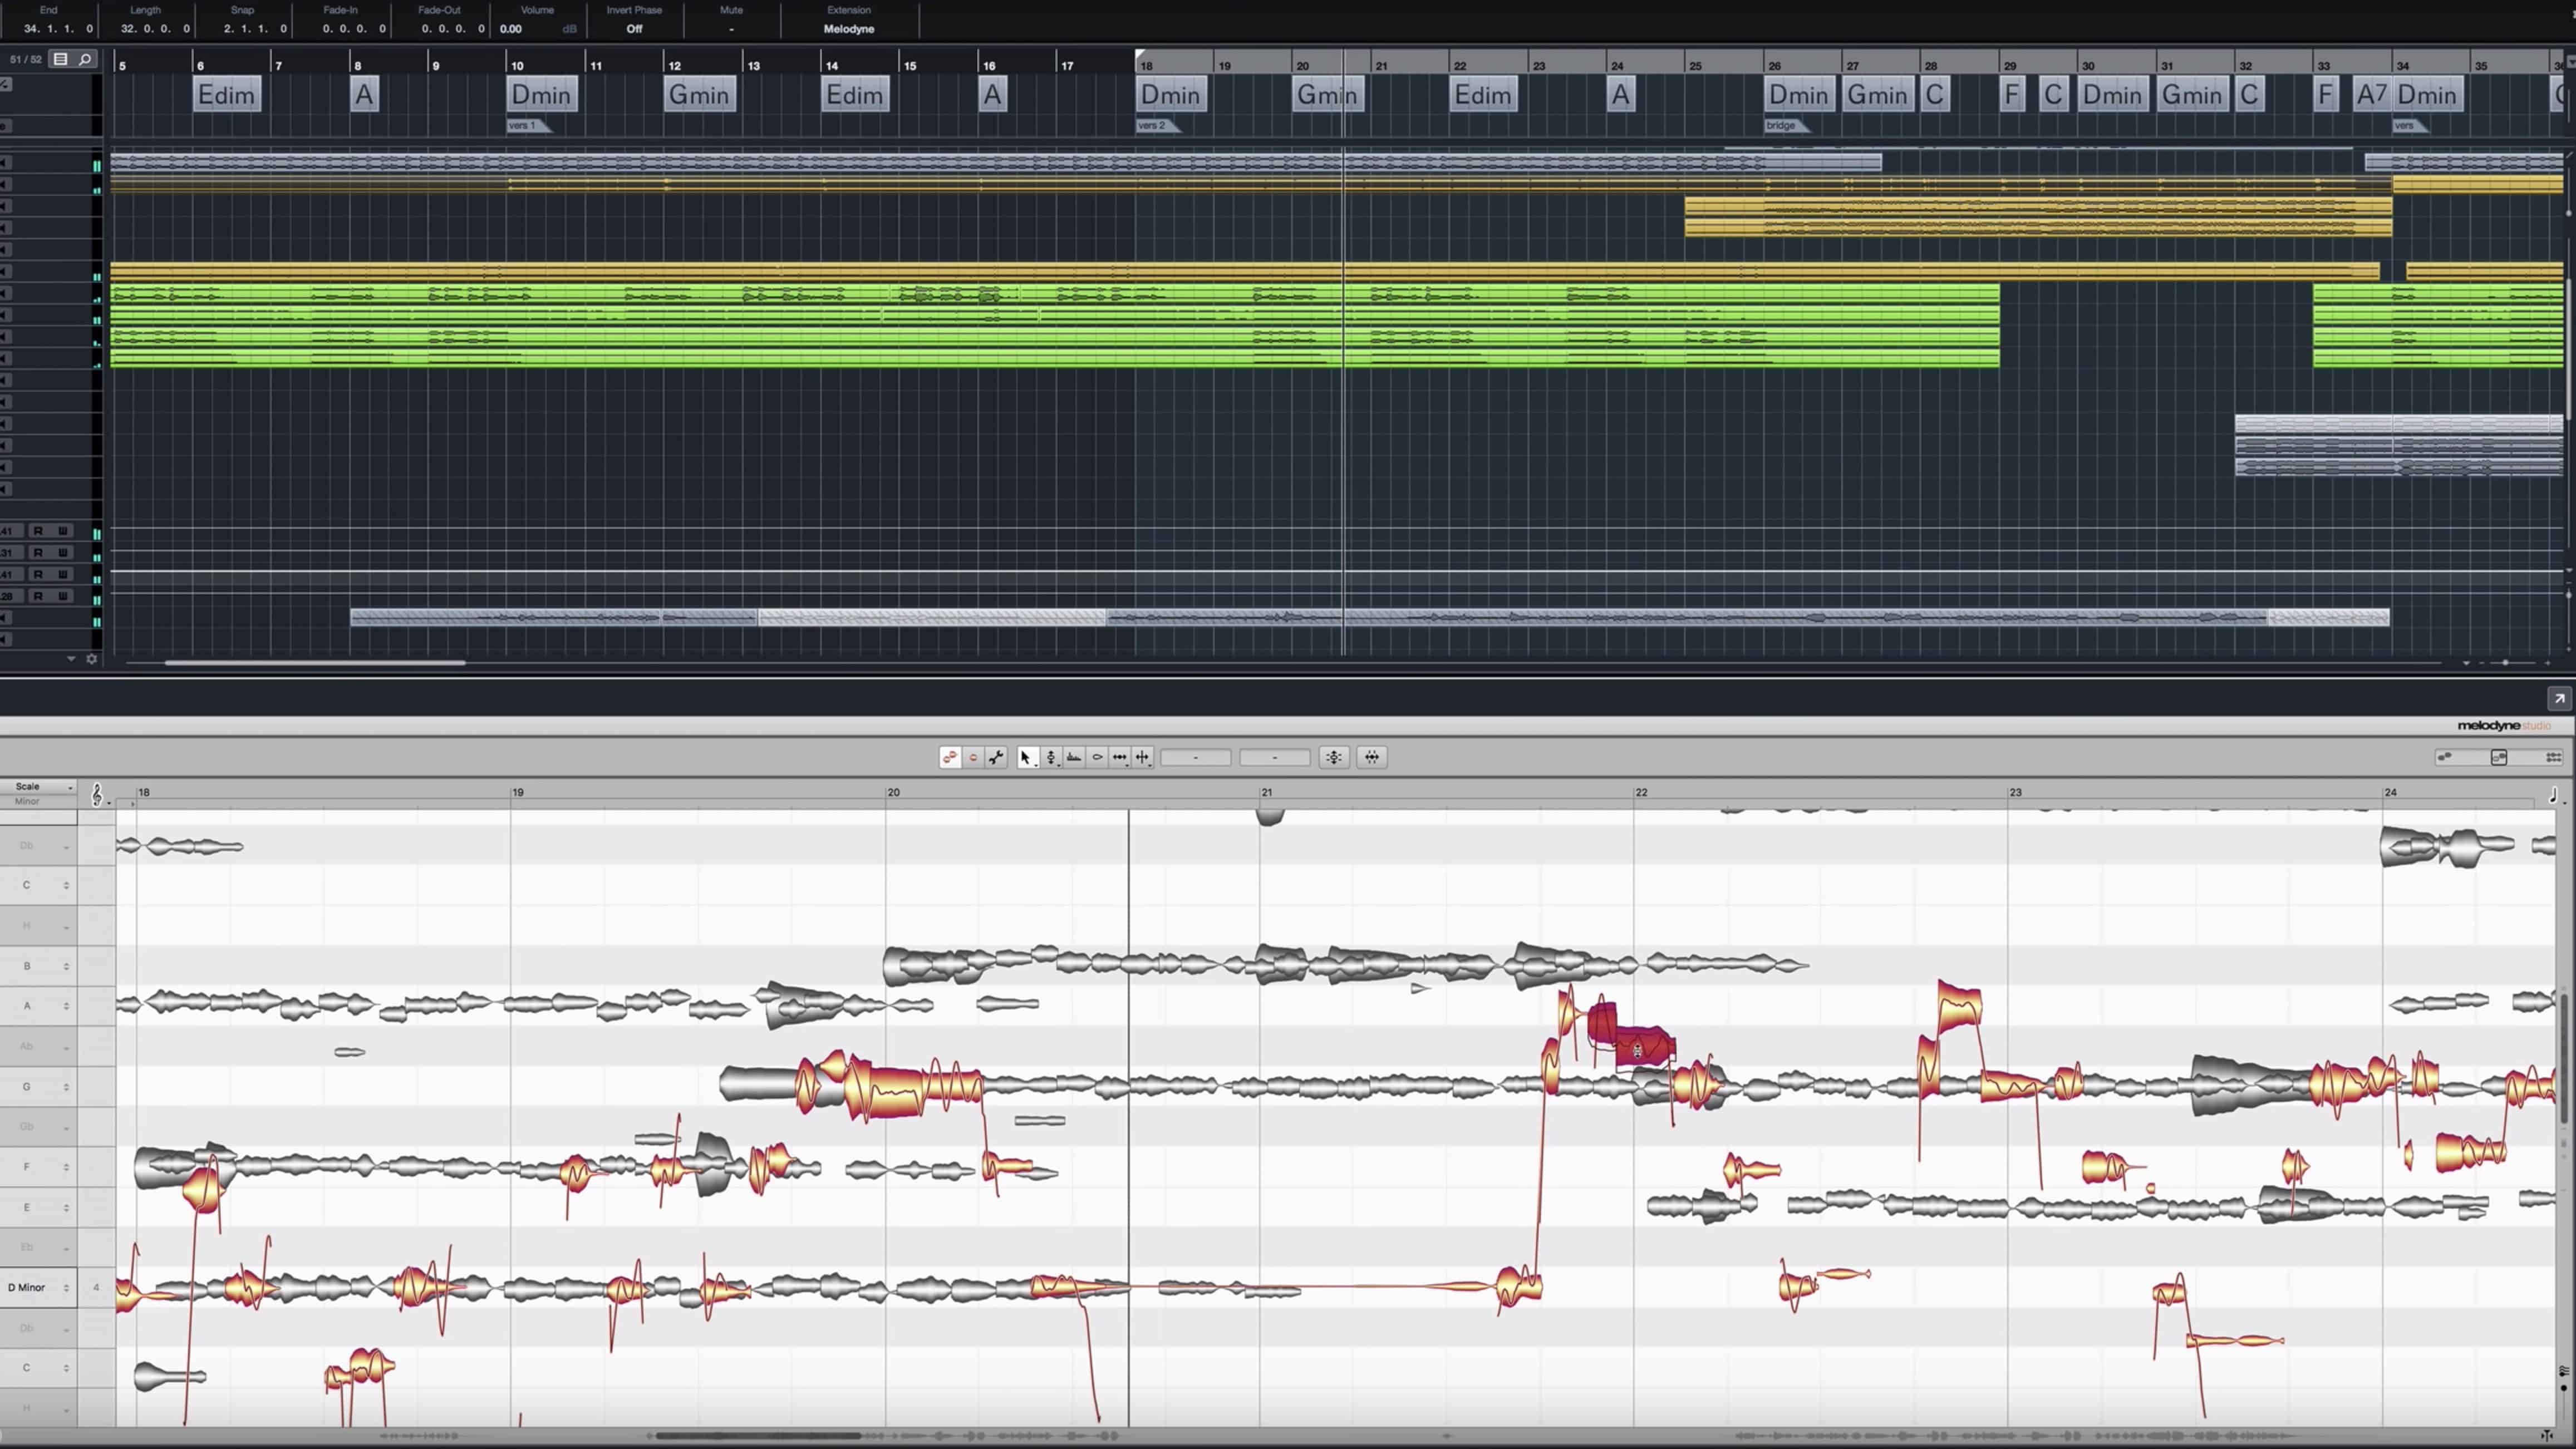Open the E pitch row stepper

[66, 1207]
